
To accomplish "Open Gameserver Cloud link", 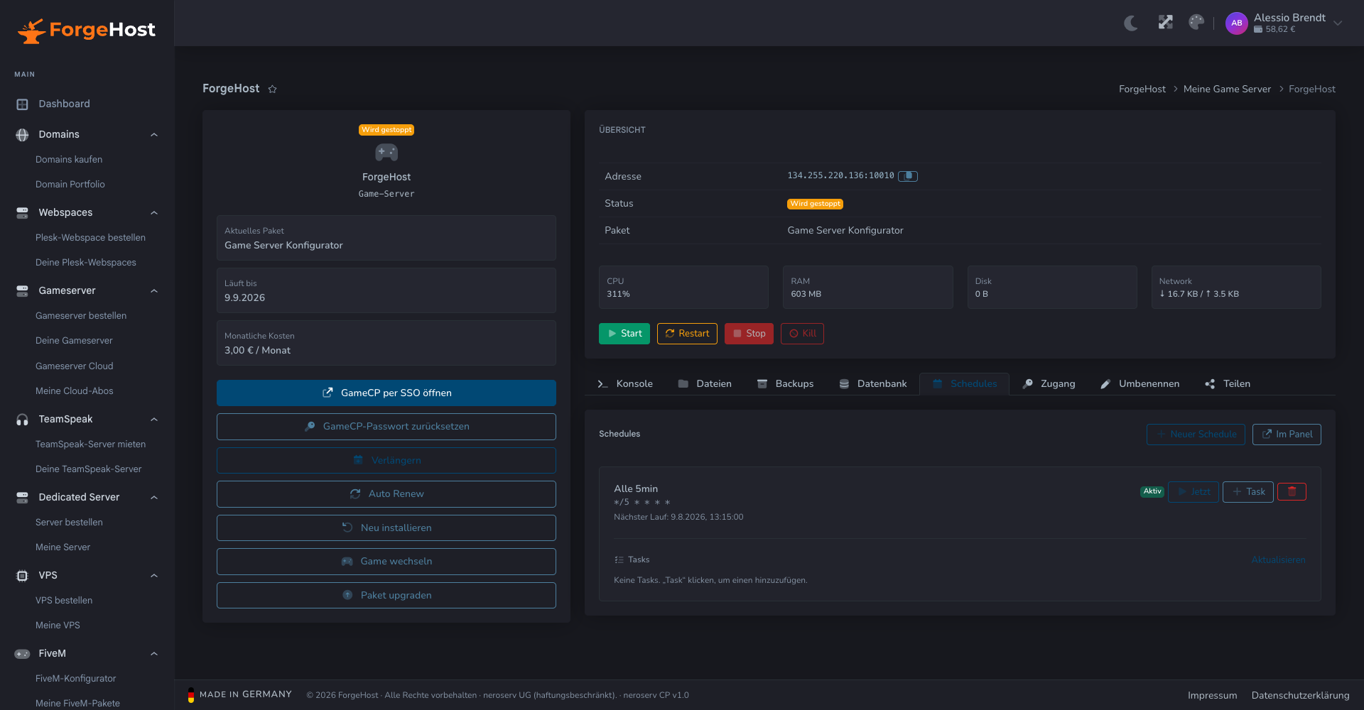I will tap(74, 366).
